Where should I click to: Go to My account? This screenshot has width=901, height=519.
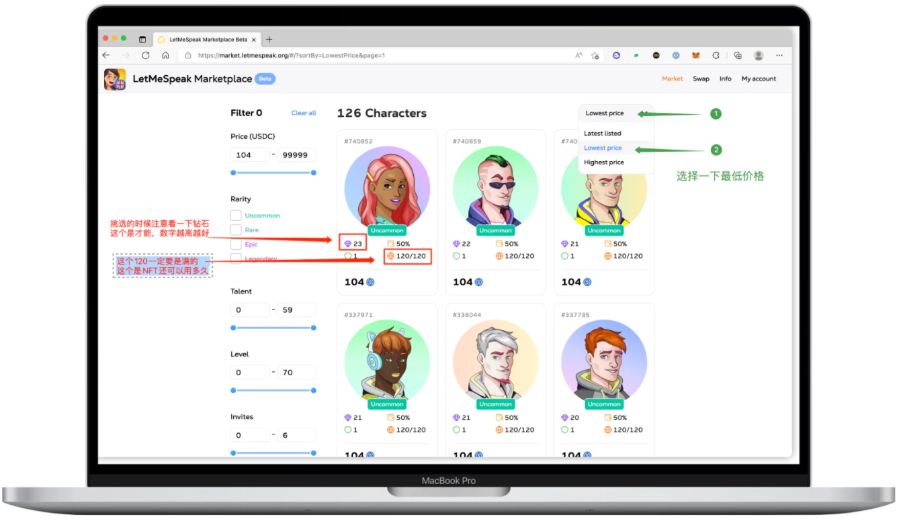759,79
